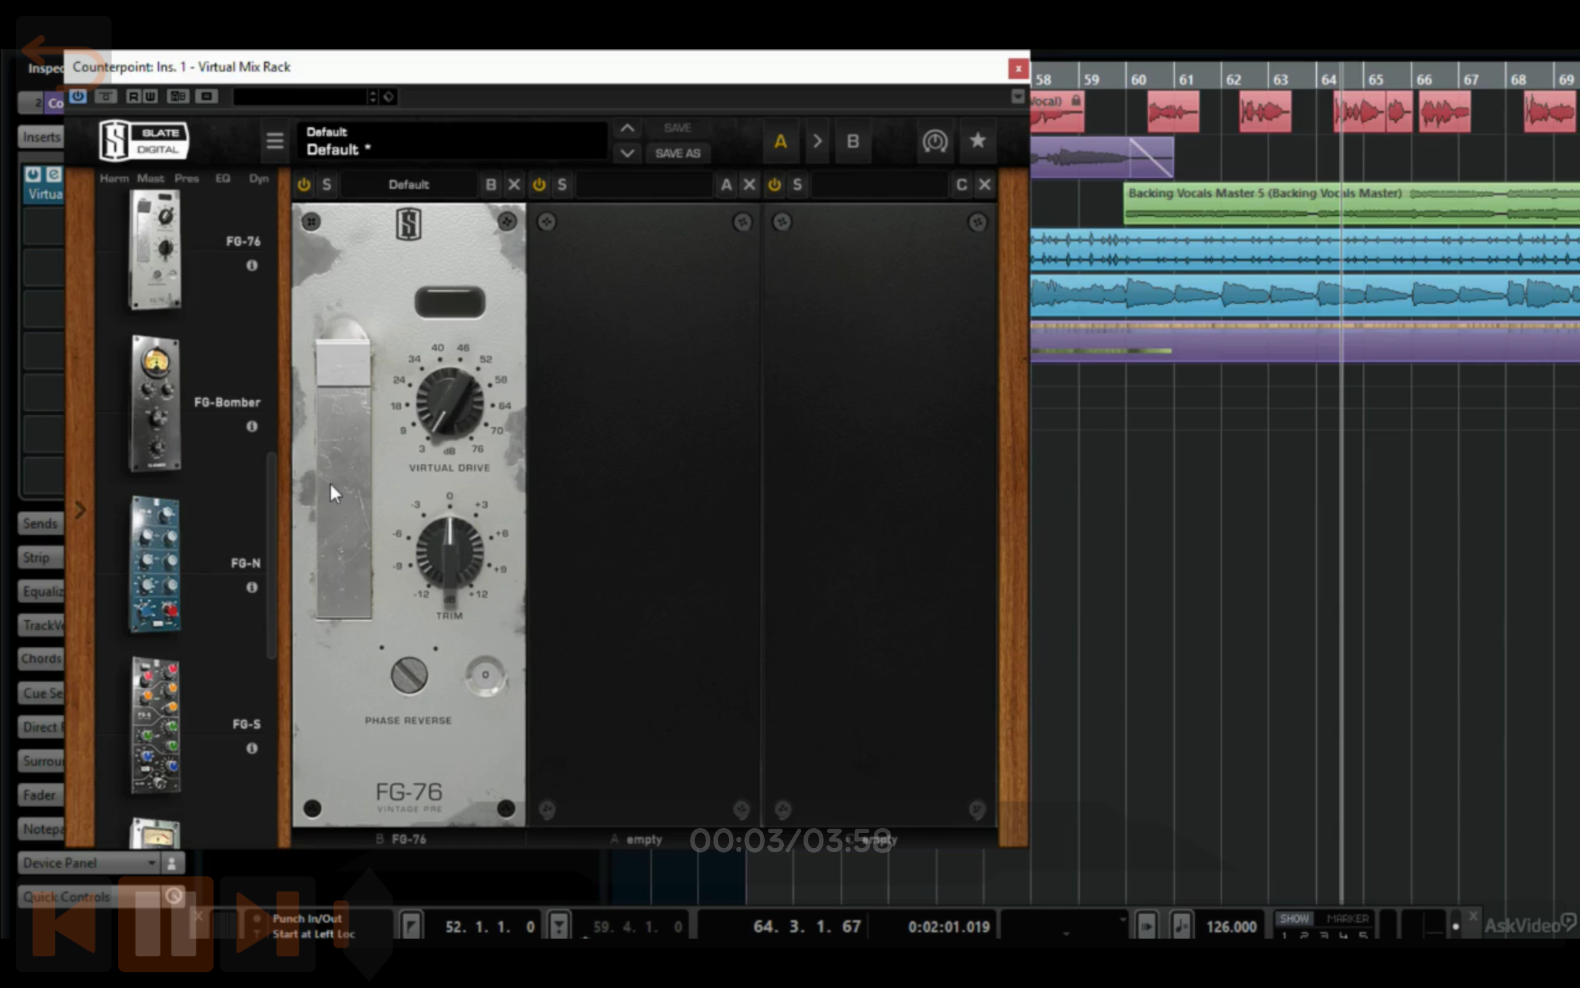Image resolution: width=1580 pixels, height=988 pixels.
Task: Solo the first rack slot
Action: coord(326,185)
